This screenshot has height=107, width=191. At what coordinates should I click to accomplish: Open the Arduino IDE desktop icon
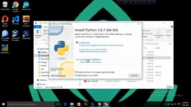(26, 6)
